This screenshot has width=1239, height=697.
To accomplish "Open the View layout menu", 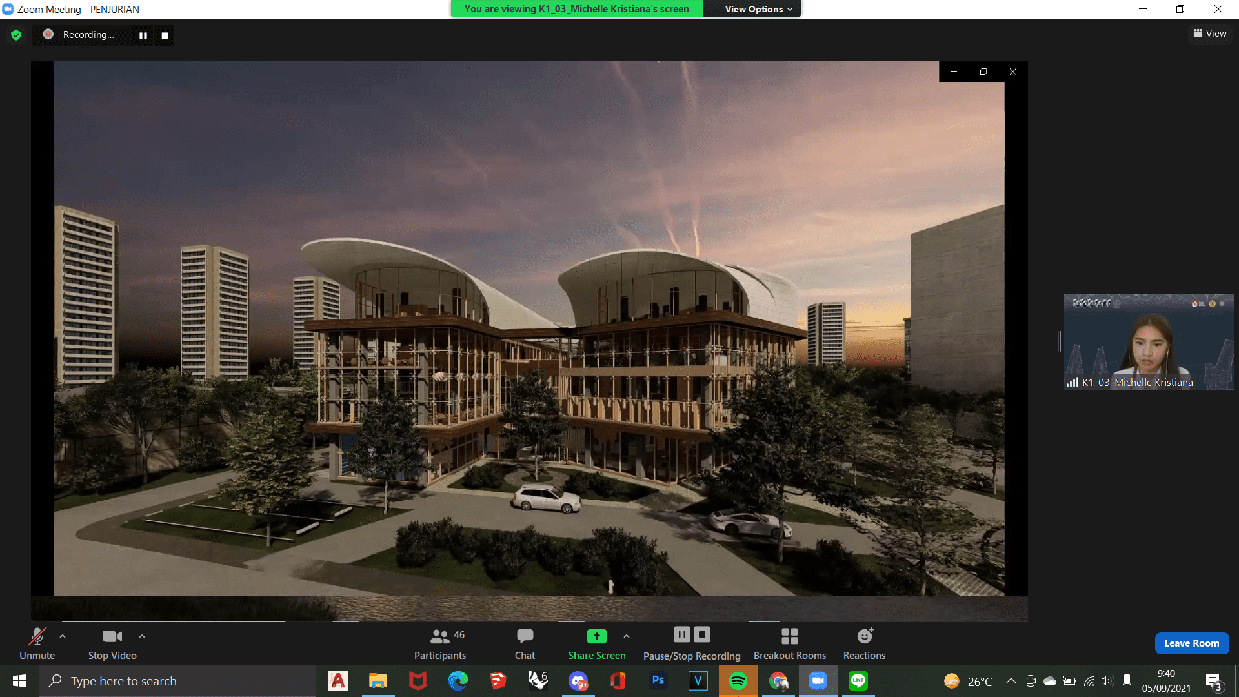I will click(1210, 34).
